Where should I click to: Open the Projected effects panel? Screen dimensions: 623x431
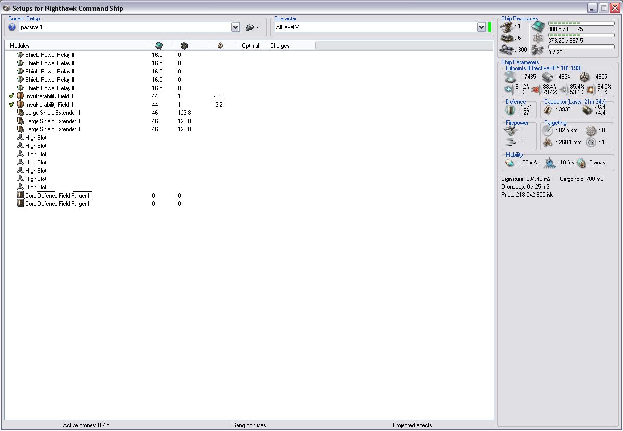pos(412,425)
